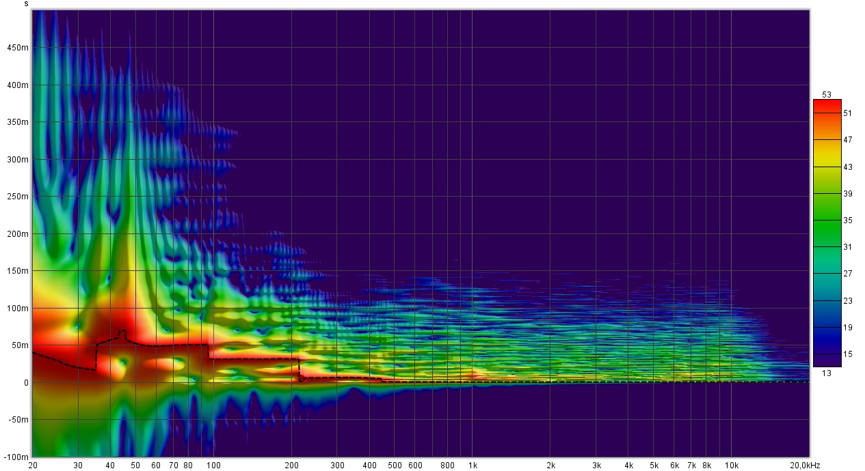Click the 51 label on the color scale

[x=848, y=113]
